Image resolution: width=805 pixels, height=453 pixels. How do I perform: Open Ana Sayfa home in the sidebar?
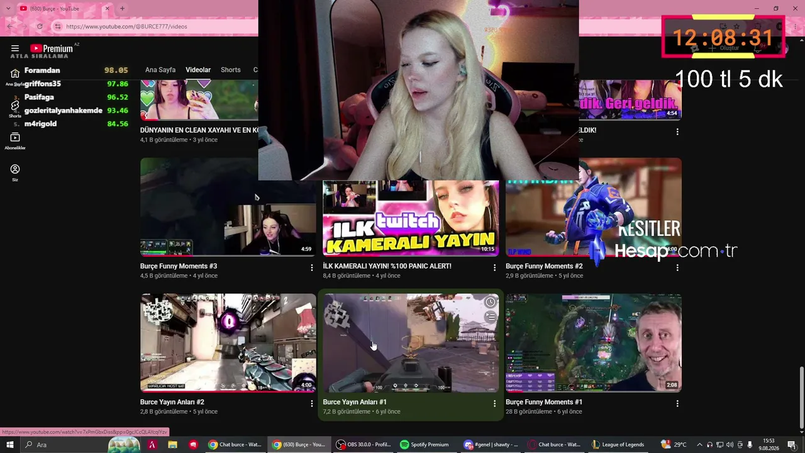coord(15,76)
